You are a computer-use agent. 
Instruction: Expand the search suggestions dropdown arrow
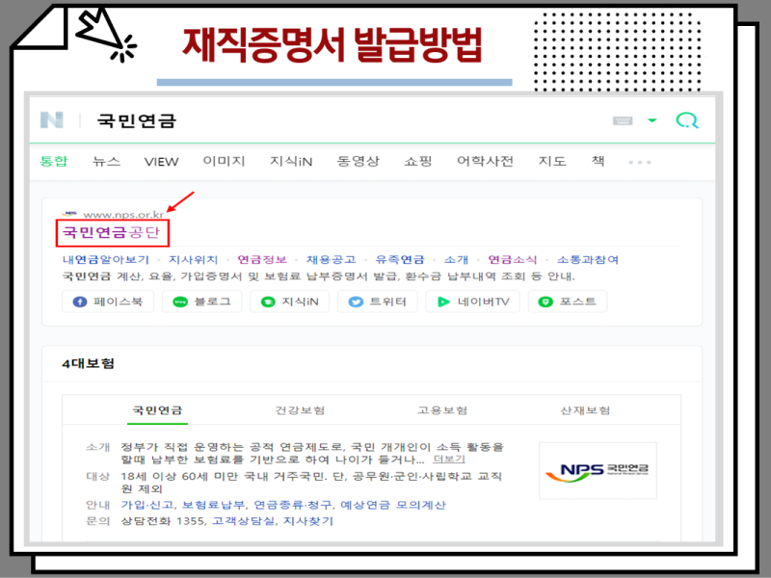pyautogui.click(x=652, y=120)
